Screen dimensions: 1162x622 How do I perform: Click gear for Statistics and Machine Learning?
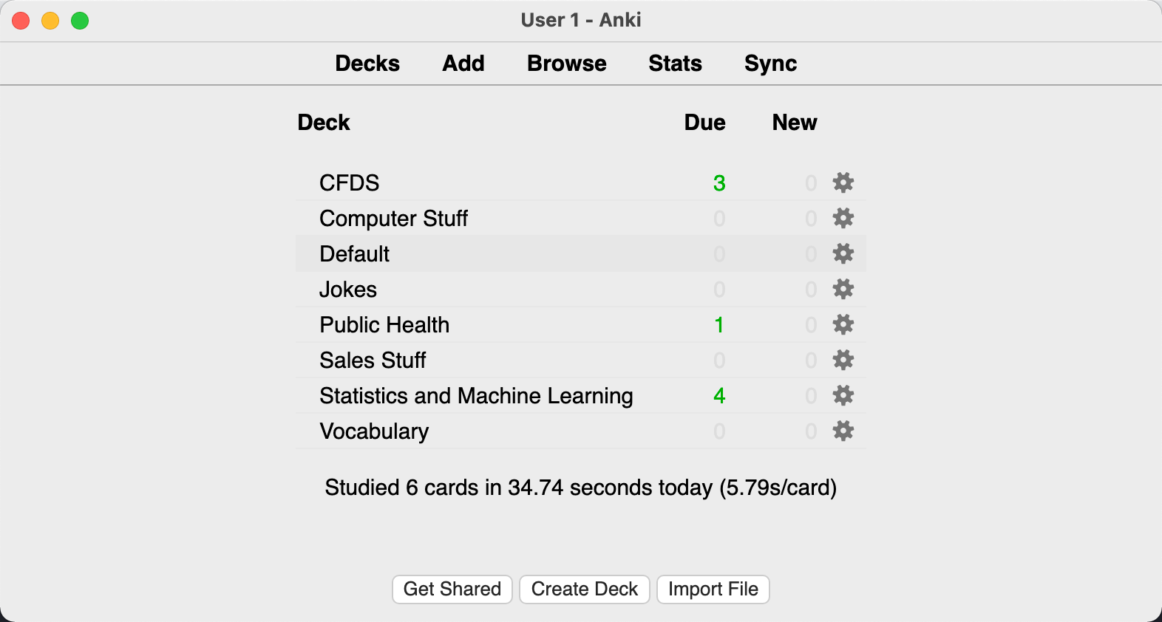[843, 395]
